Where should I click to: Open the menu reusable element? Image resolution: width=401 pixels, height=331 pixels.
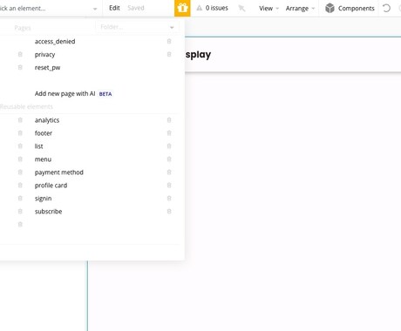(43, 159)
